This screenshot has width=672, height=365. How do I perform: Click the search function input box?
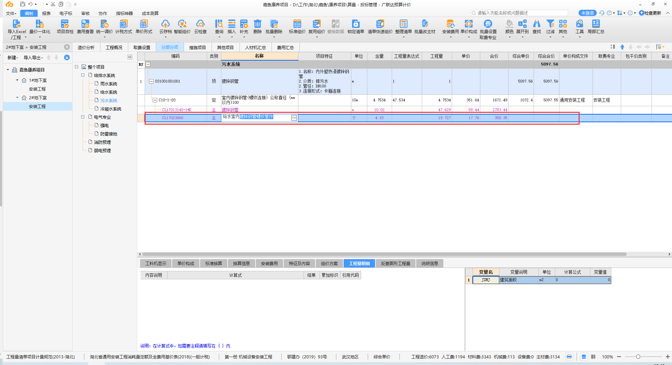[x=519, y=13]
